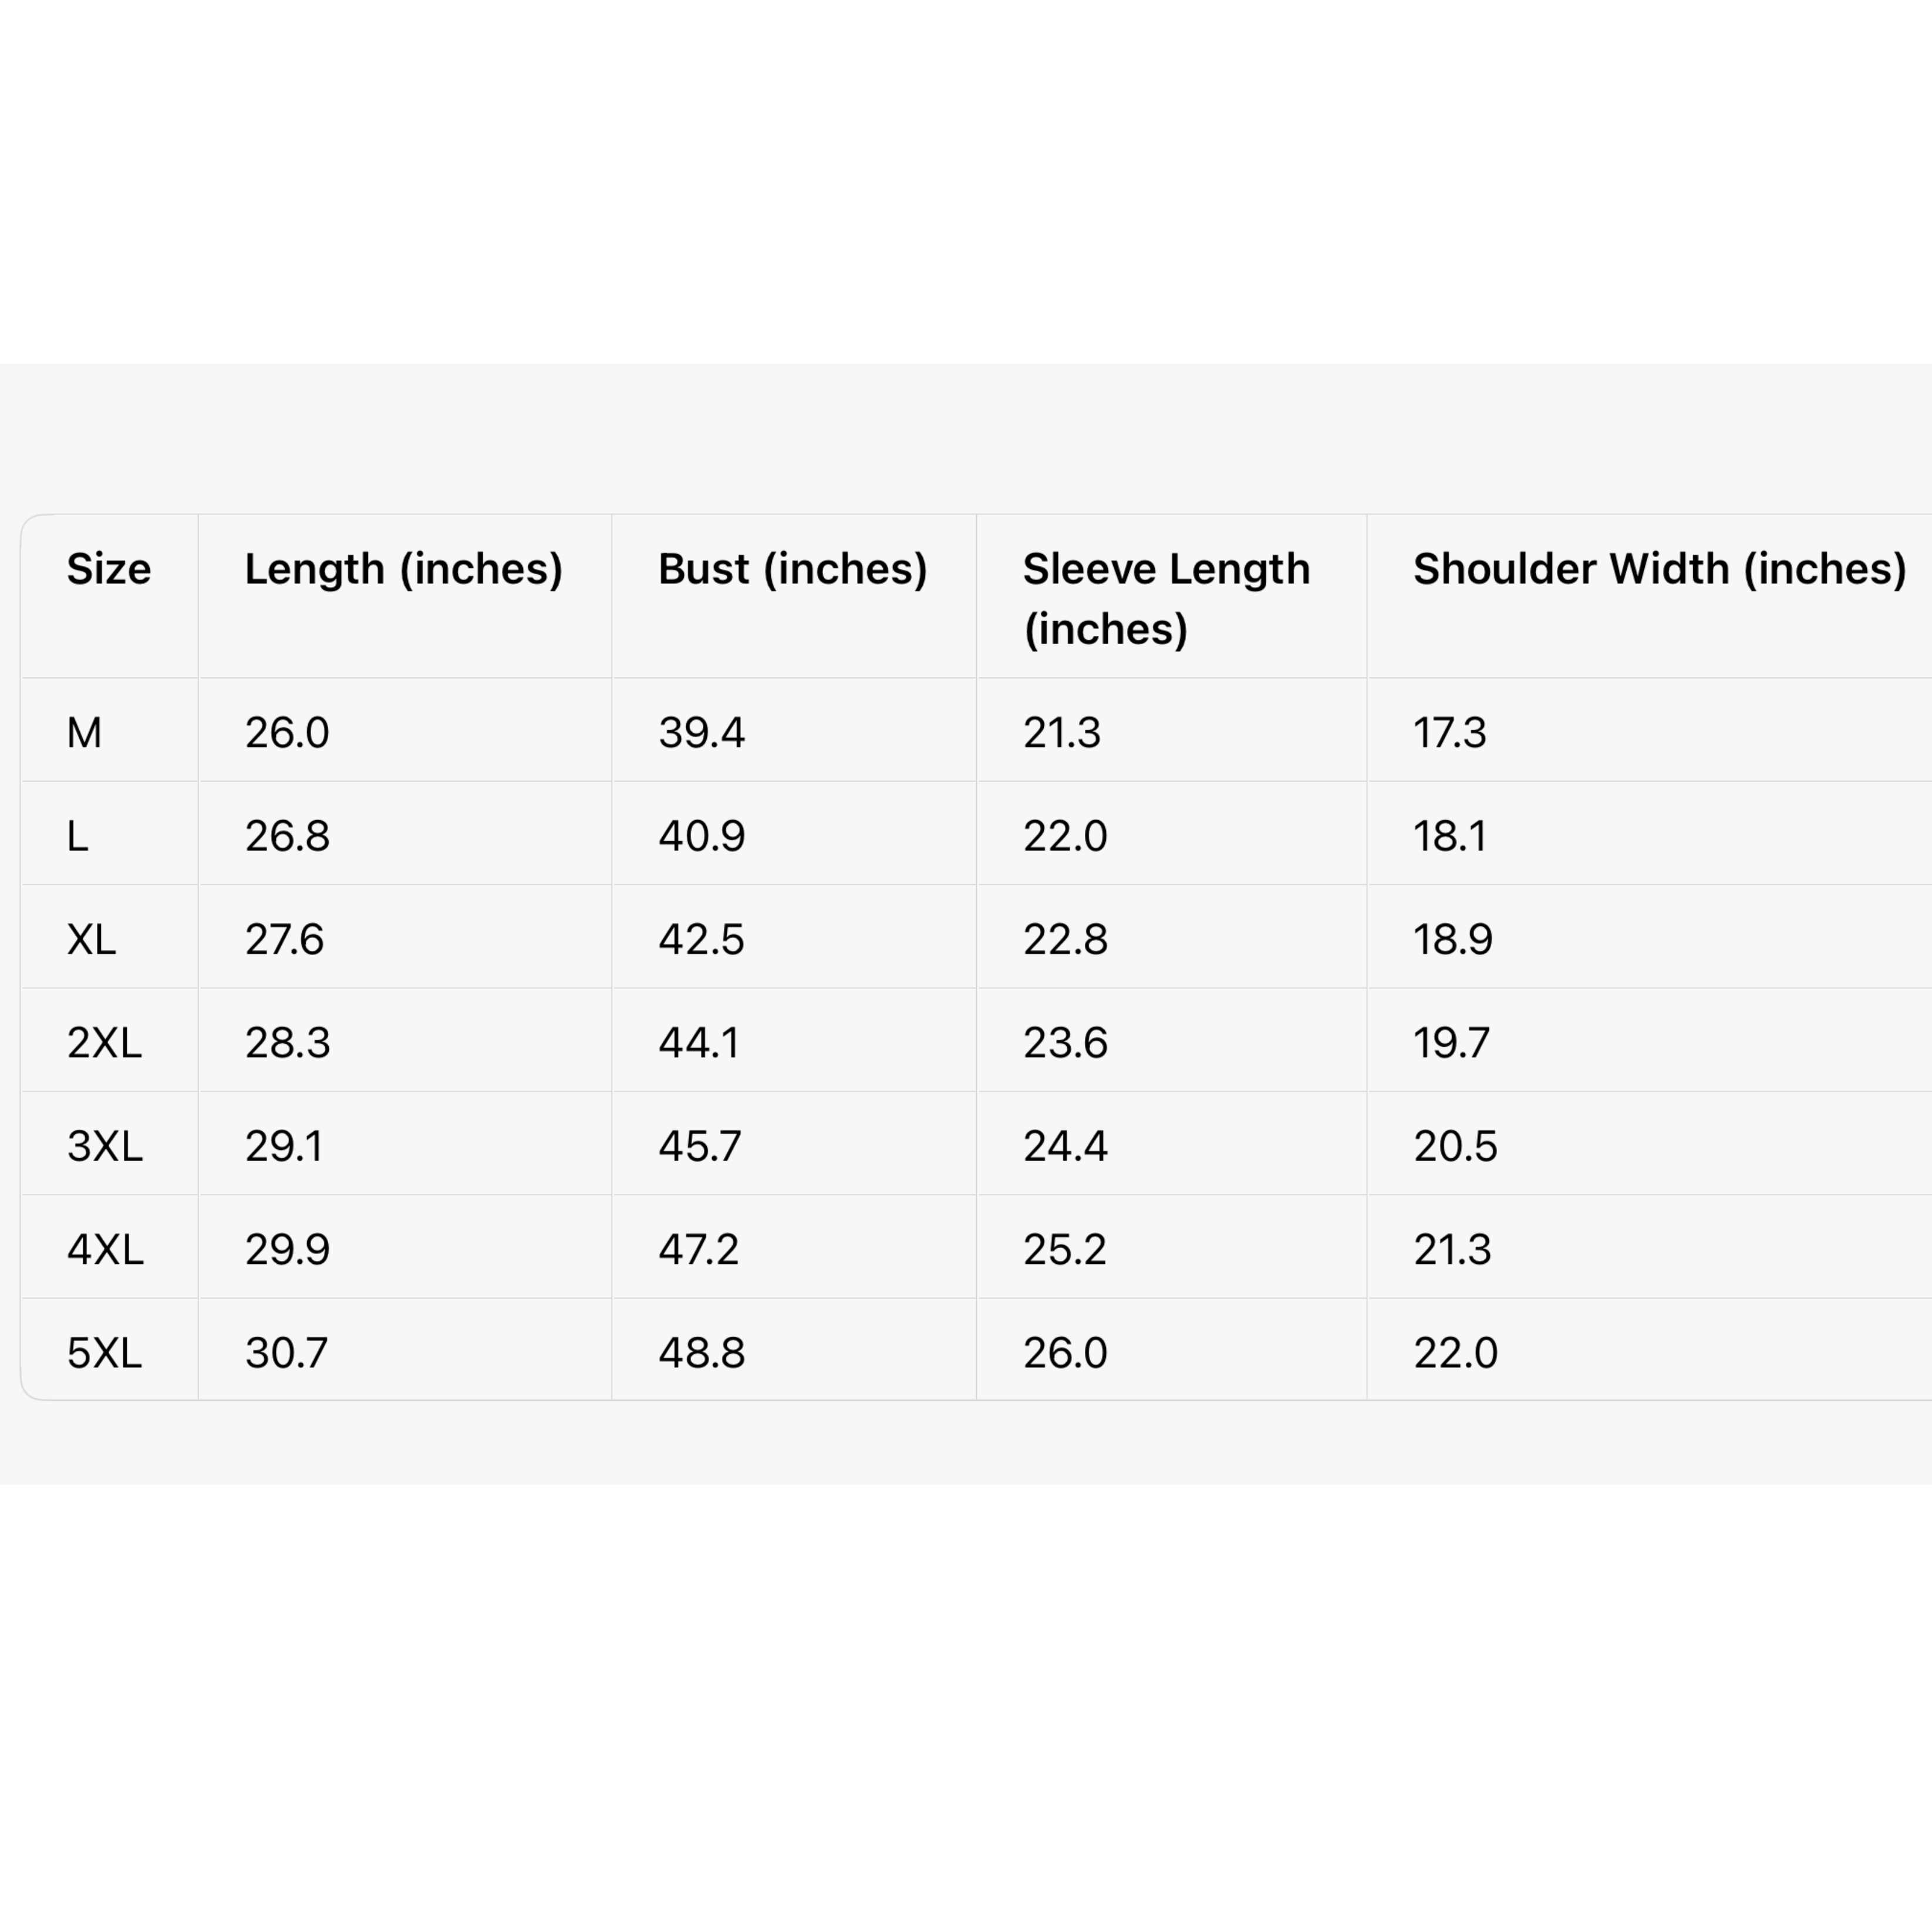Click the 22.8 sleeve length for XL
The image size is (1932, 1932).
(x=1065, y=940)
